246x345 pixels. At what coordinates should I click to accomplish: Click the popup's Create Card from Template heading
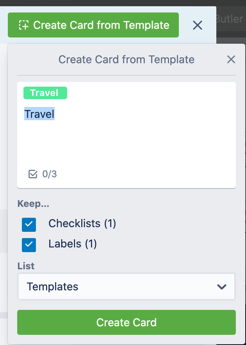(x=127, y=59)
